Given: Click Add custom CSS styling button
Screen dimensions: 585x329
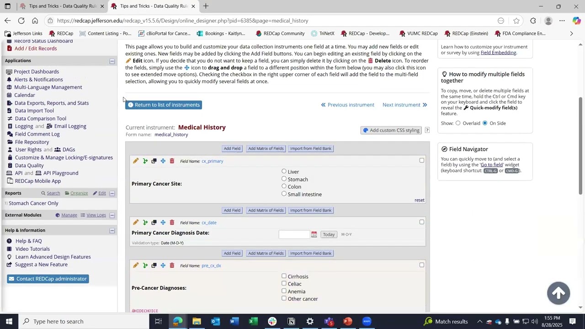Looking at the screenshot, I should point(391,130).
